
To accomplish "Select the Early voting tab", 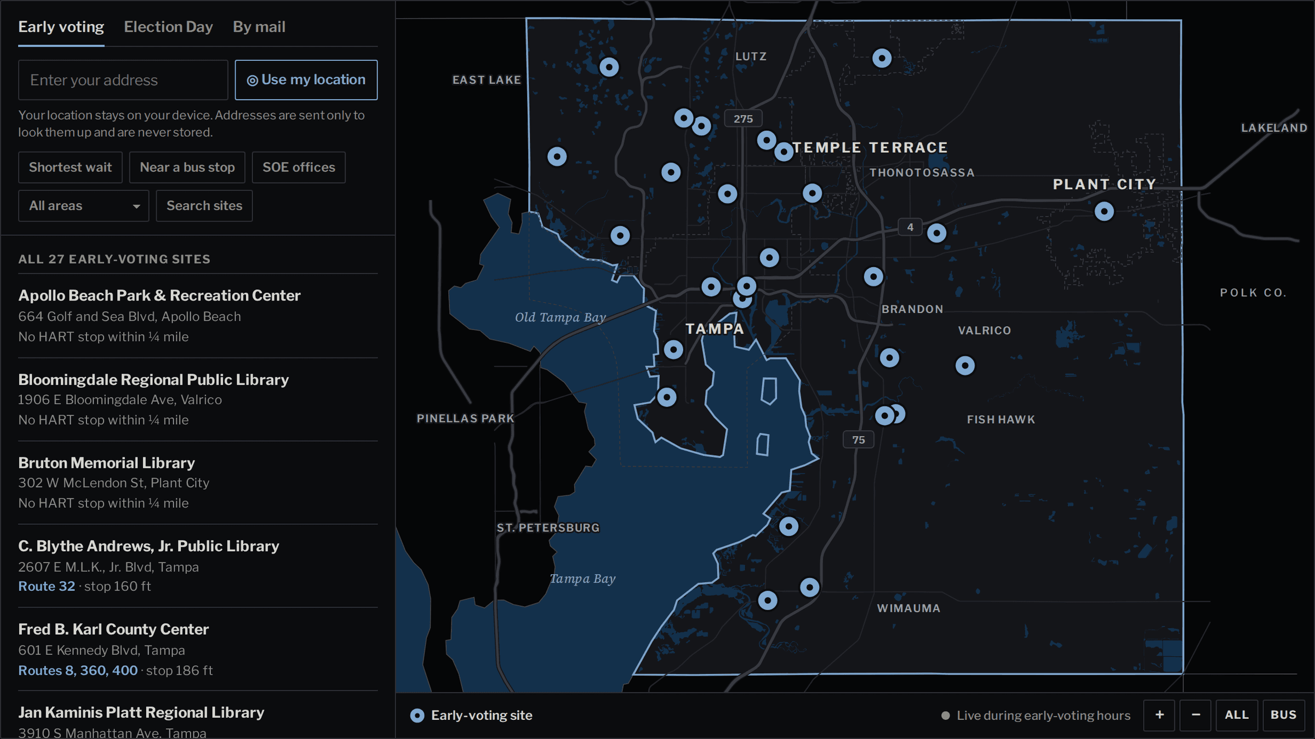I will (61, 27).
